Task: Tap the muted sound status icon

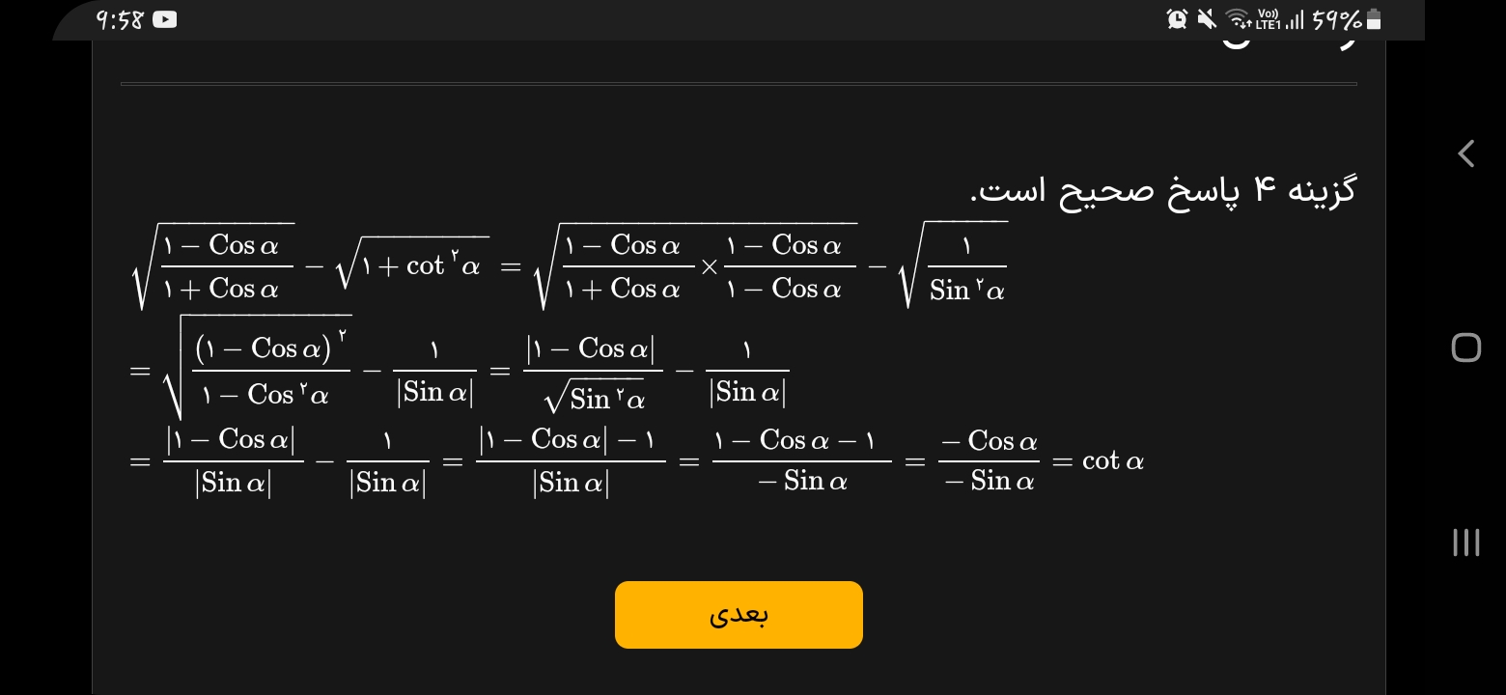Action: click(x=1206, y=18)
